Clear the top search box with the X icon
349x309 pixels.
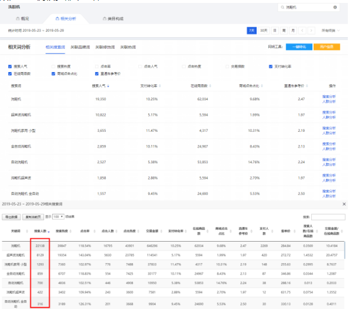click(335, 8)
